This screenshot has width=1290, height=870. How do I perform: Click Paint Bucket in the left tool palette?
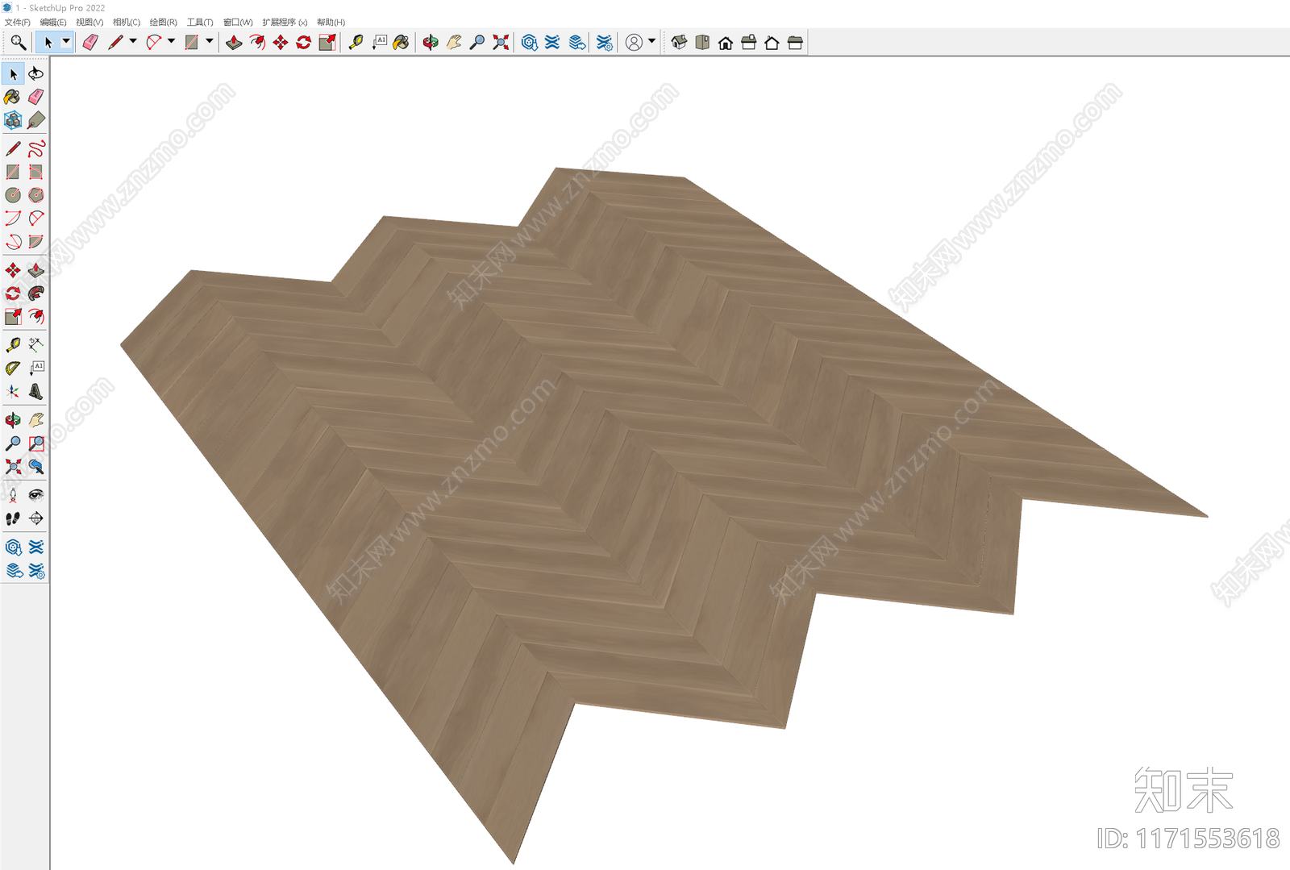tap(13, 98)
